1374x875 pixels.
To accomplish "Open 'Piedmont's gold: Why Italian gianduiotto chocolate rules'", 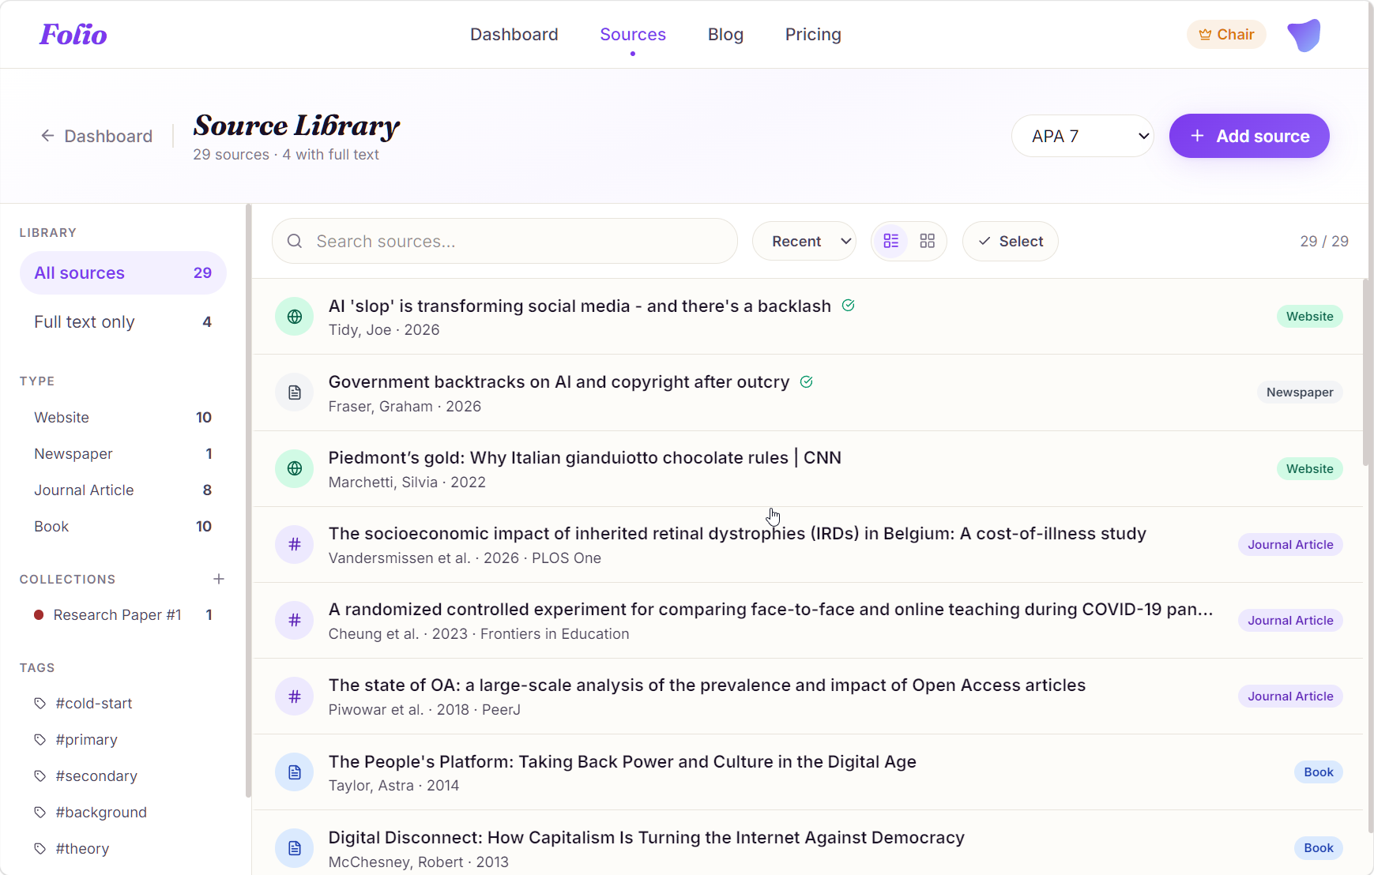I will pos(585,457).
